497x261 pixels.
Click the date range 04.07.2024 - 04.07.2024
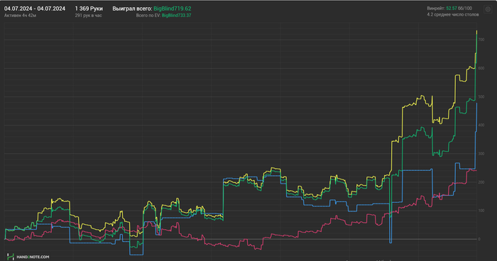coord(35,9)
